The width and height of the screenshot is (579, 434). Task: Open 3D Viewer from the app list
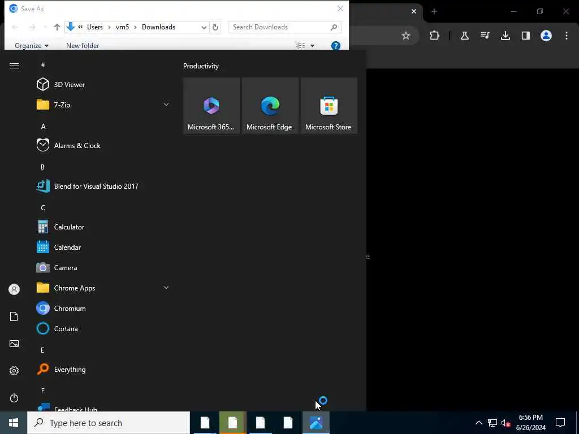tap(103, 85)
